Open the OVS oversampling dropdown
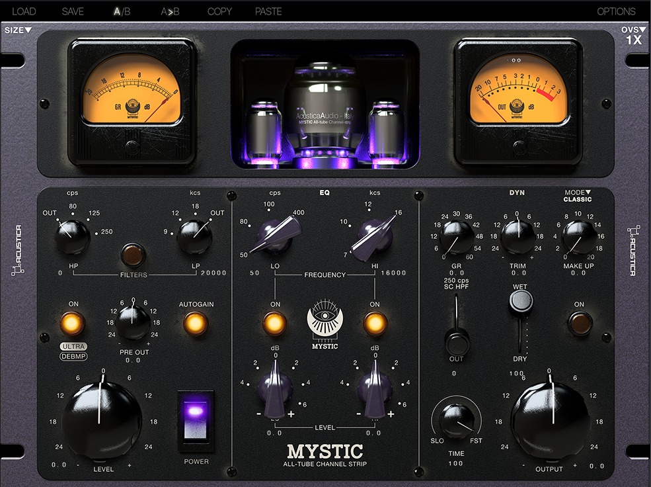The width and height of the screenshot is (651, 487). (x=633, y=30)
